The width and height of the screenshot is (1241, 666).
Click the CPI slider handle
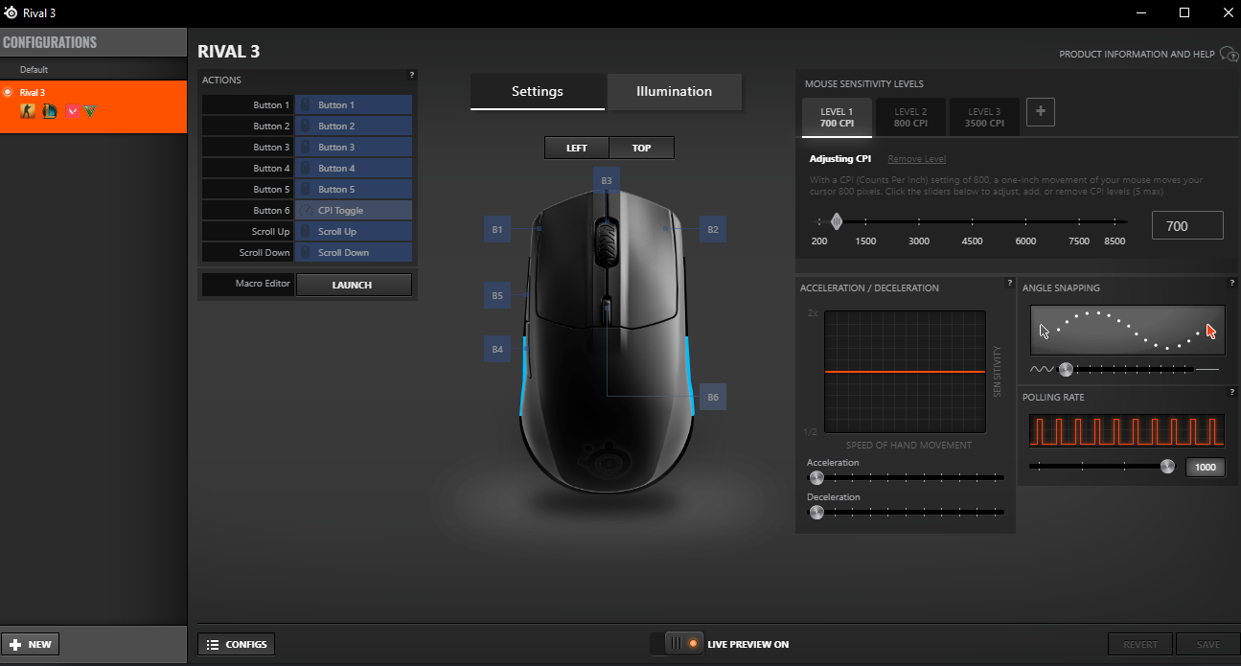pos(837,221)
